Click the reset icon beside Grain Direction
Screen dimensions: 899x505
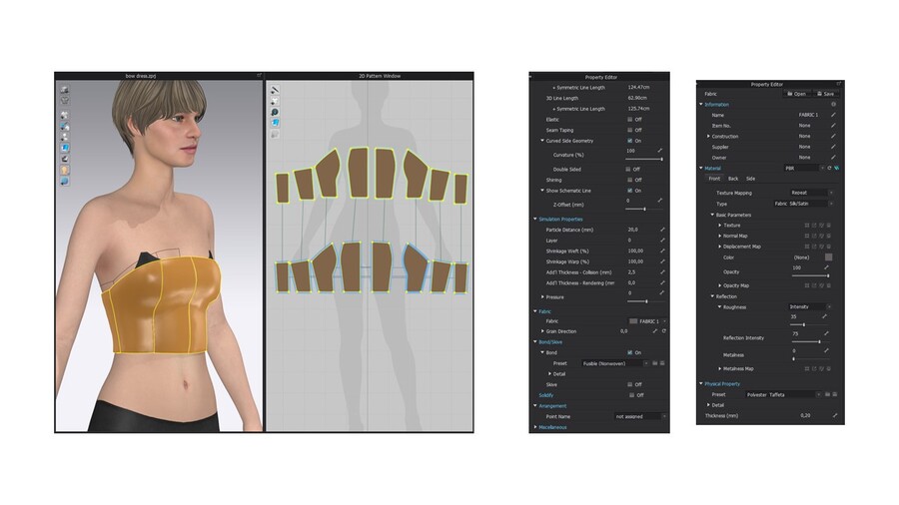coord(664,331)
